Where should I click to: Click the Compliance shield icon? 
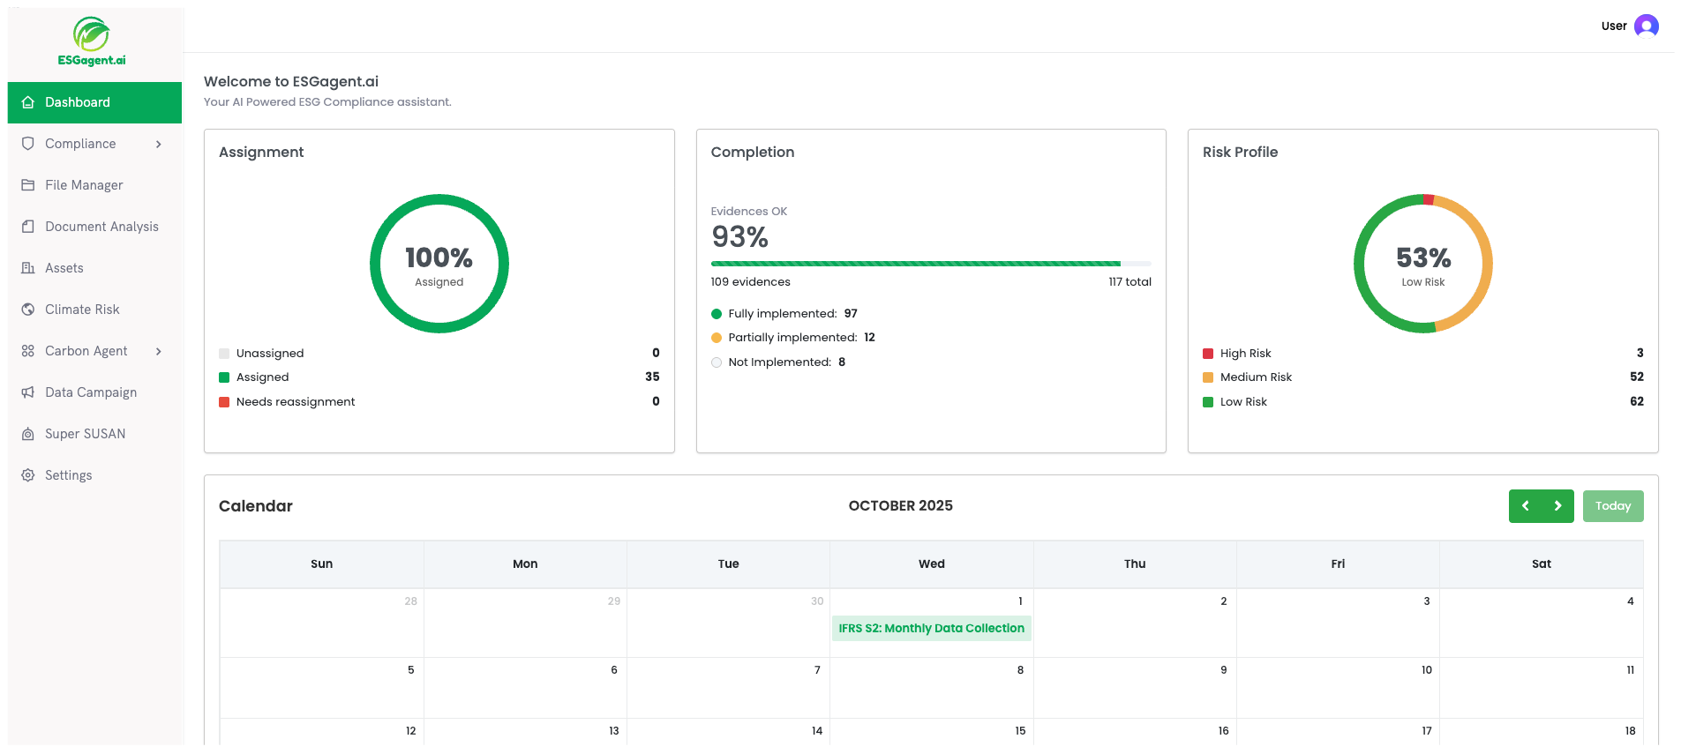point(28,144)
